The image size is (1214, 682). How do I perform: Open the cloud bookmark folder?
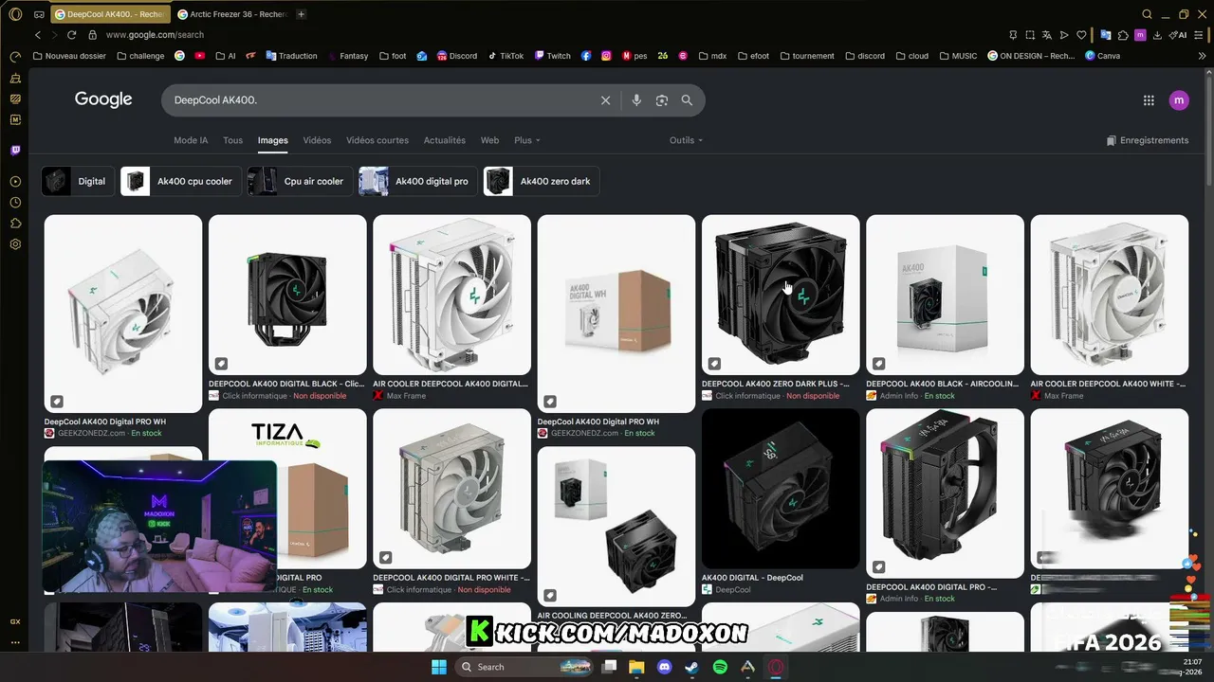click(x=911, y=56)
